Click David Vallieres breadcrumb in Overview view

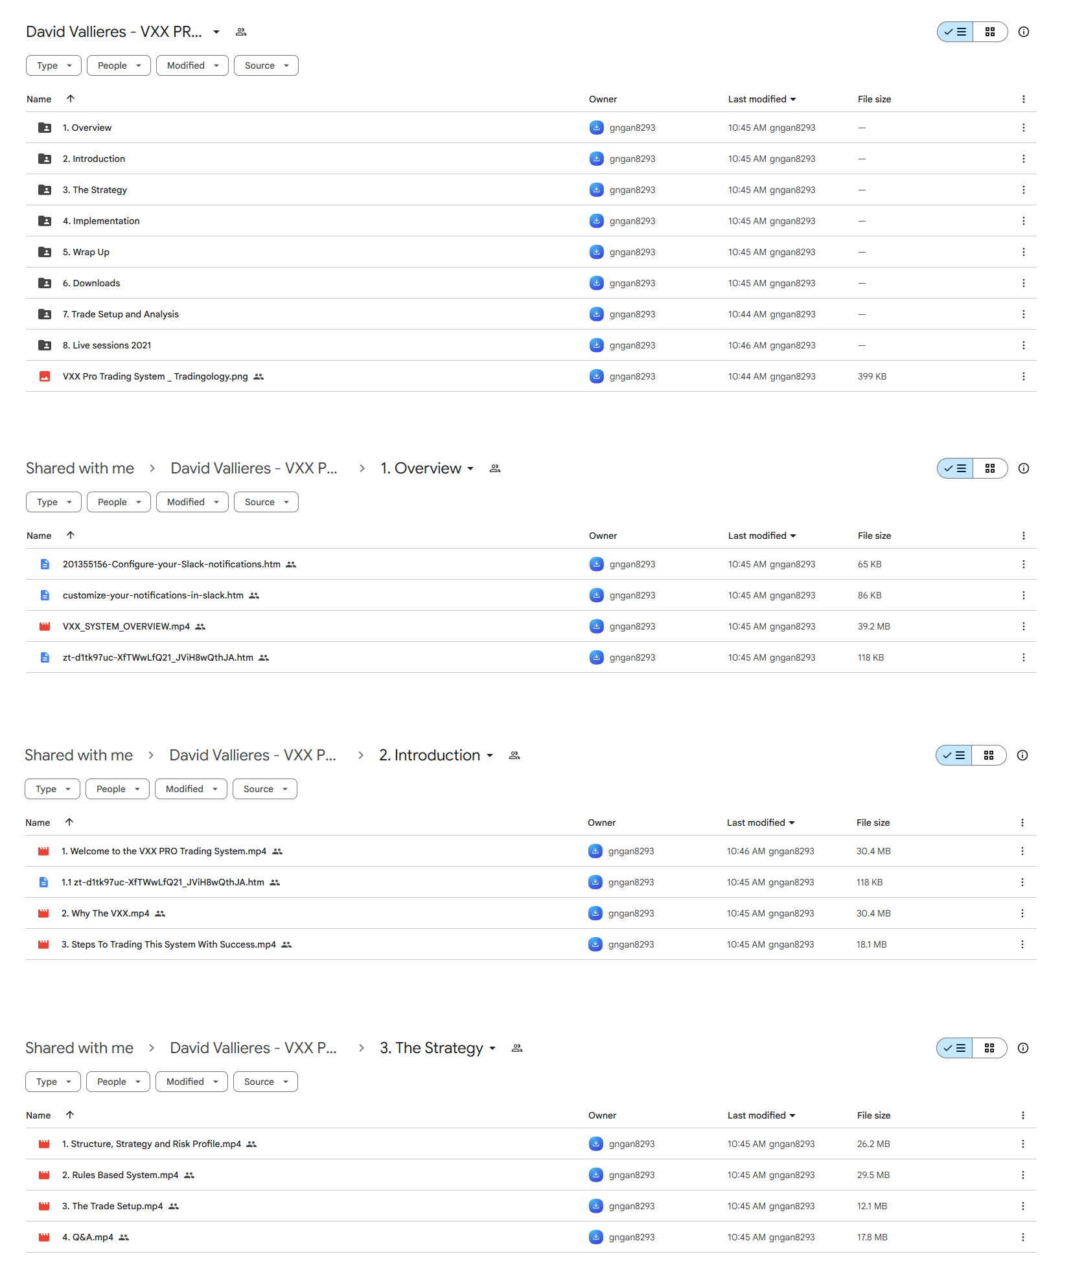click(254, 468)
